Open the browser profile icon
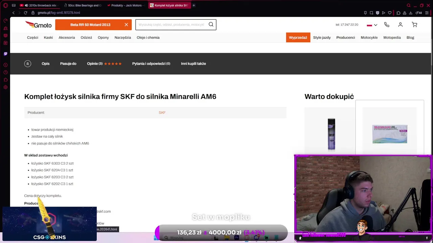Image resolution: width=433 pixels, height=243 pixels. [405, 13]
